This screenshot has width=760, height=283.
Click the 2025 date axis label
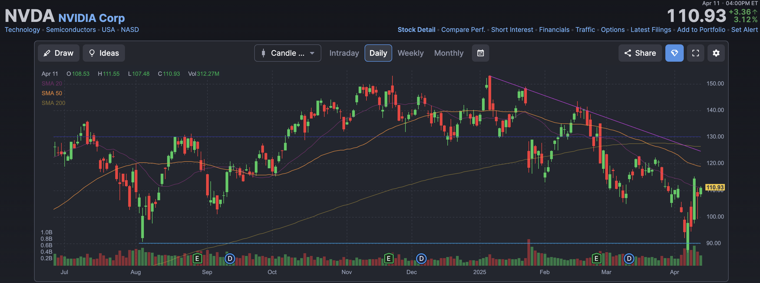480,272
